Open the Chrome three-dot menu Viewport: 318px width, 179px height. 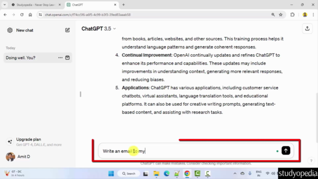click(x=314, y=14)
